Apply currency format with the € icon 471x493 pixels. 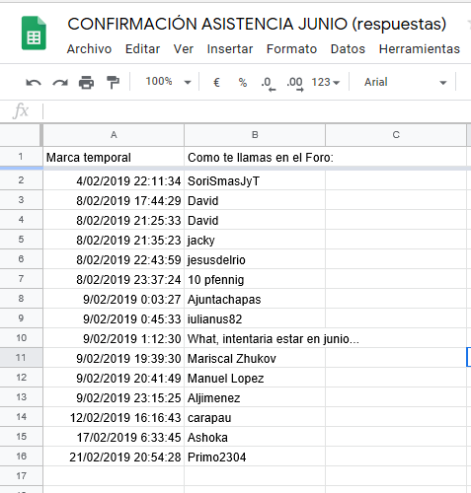tap(216, 82)
